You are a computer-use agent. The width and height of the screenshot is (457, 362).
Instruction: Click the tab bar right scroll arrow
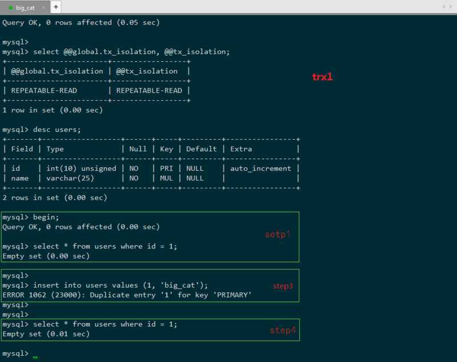(x=451, y=6)
